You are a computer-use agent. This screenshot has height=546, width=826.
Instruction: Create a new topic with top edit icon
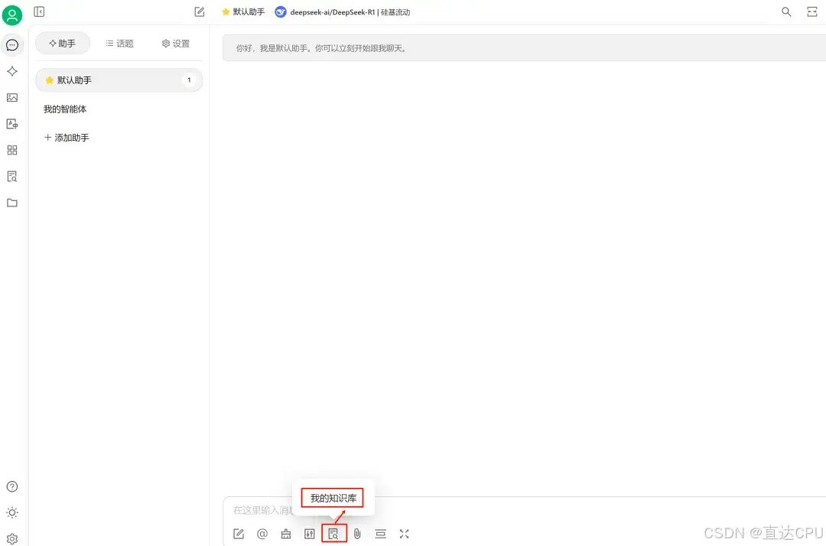pyautogui.click(x=199, y=11)
